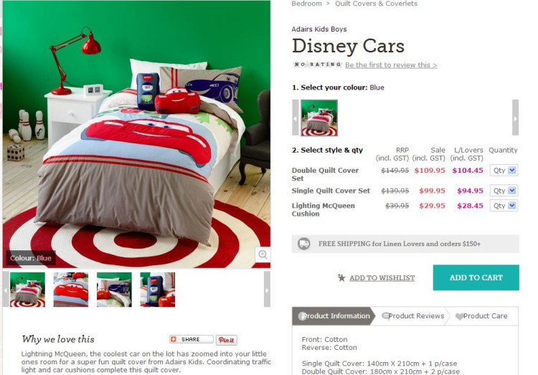Click the right arrow of colour selector
The image size is (538, 375).
click(x=515, y=118)
